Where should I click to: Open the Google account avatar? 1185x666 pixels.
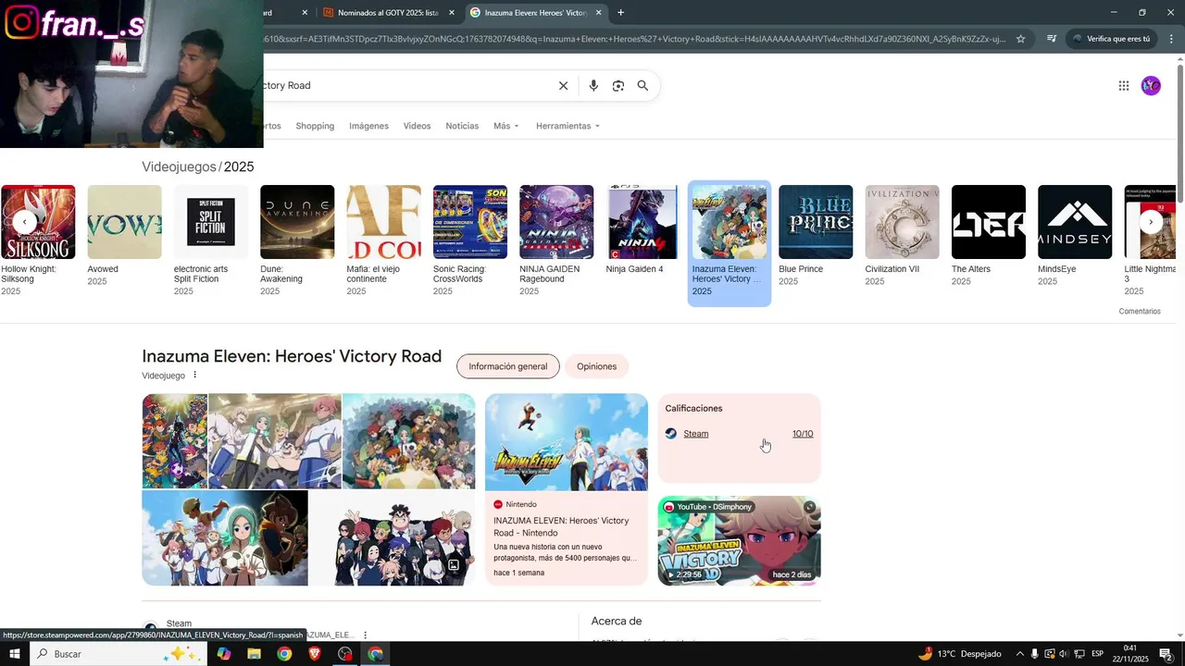click(1151, 86)
